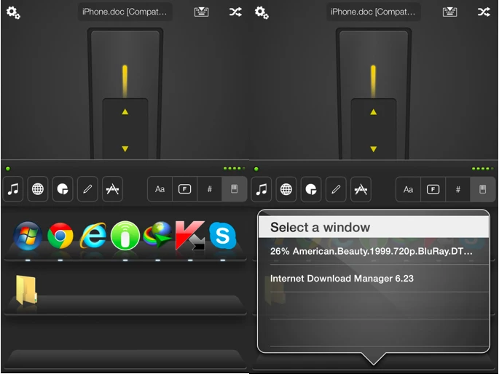Image resolution: width=499 pixels, height=374 pixels.
Task: Open Skype icon in the dock
Action: (222, 235)
